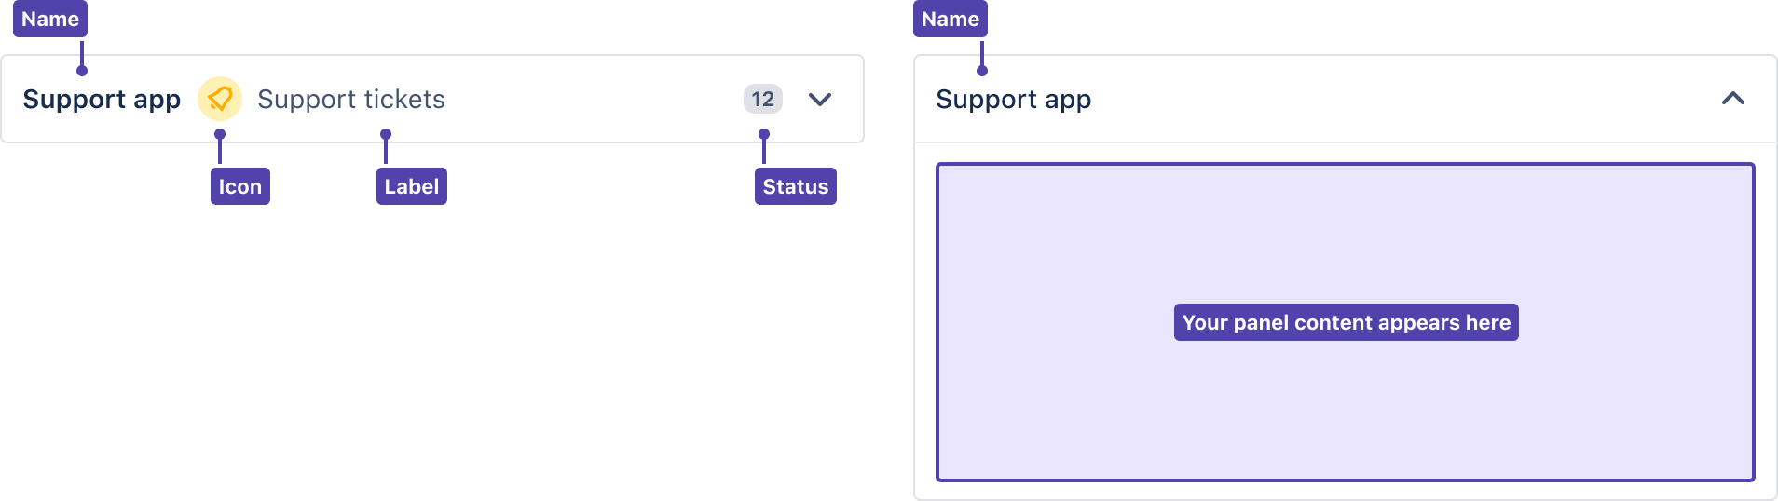Click the 12 status count badge
This screenshot has height=501, width=1778.
[762, 99]
